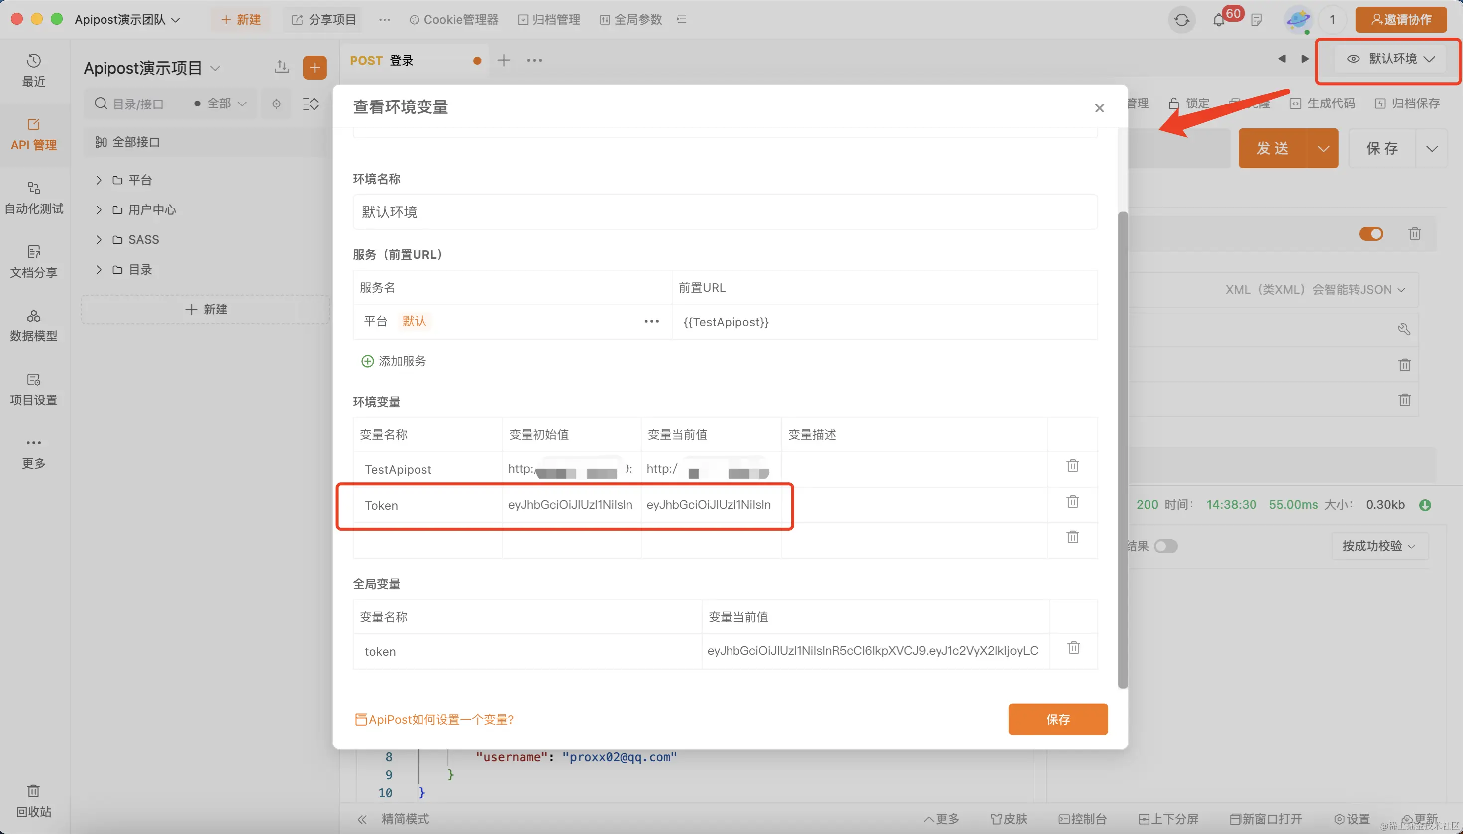
Task: Click the eye icon beside 默认环境
Action: (1353, 59)
